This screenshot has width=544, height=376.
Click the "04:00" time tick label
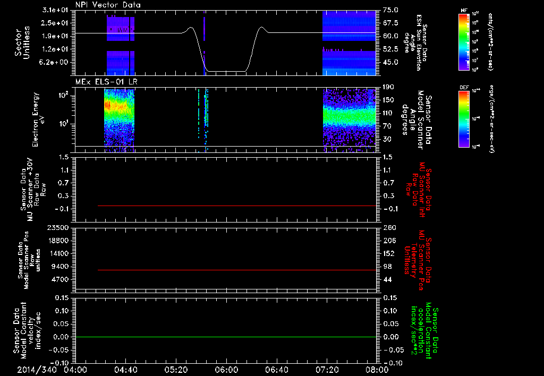[x=75, y=370]
